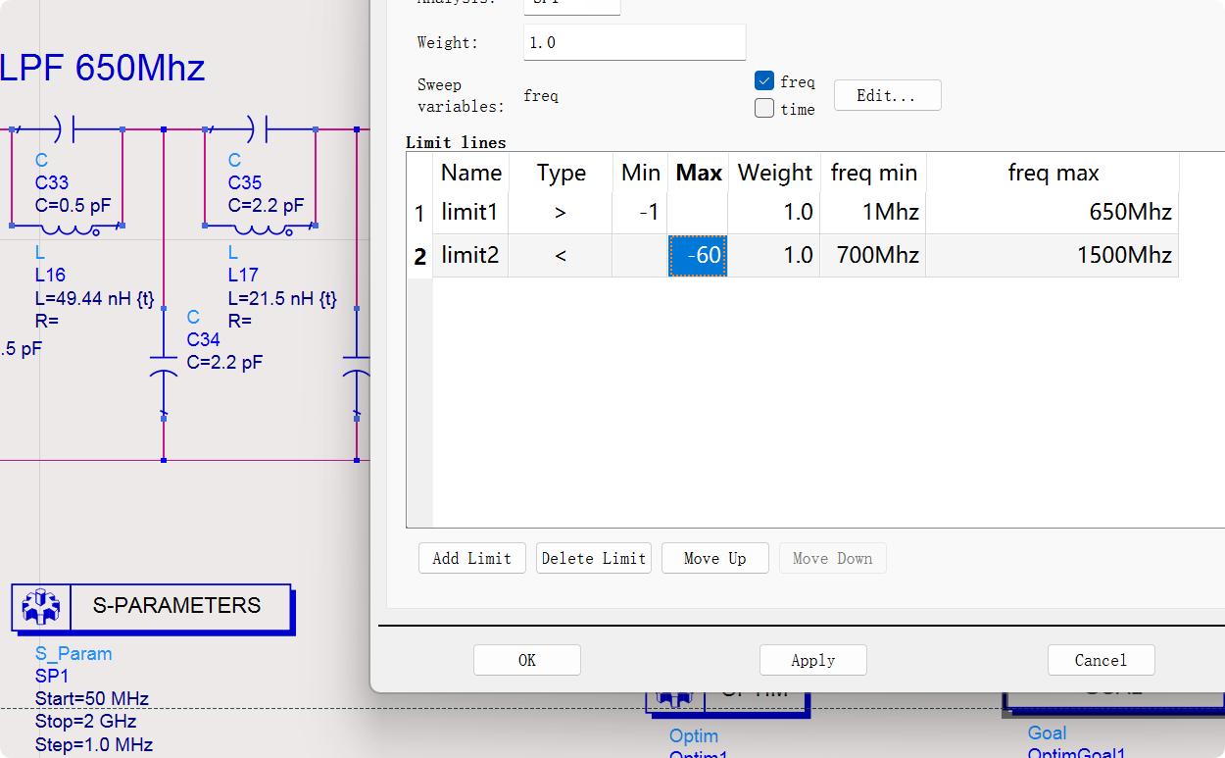The width and height of the screenshot is (1225, 758).
Task: Open Type cell for limit1 row
Action: [561, 213]
